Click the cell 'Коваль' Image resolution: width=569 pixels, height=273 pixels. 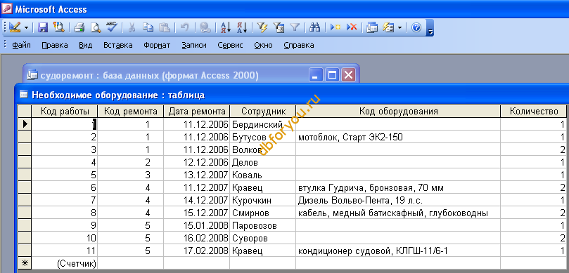pyautogui.click(x=263, y=175)
